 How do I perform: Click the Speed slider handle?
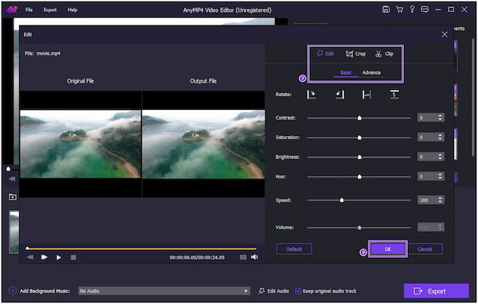[x=342, y=200]
